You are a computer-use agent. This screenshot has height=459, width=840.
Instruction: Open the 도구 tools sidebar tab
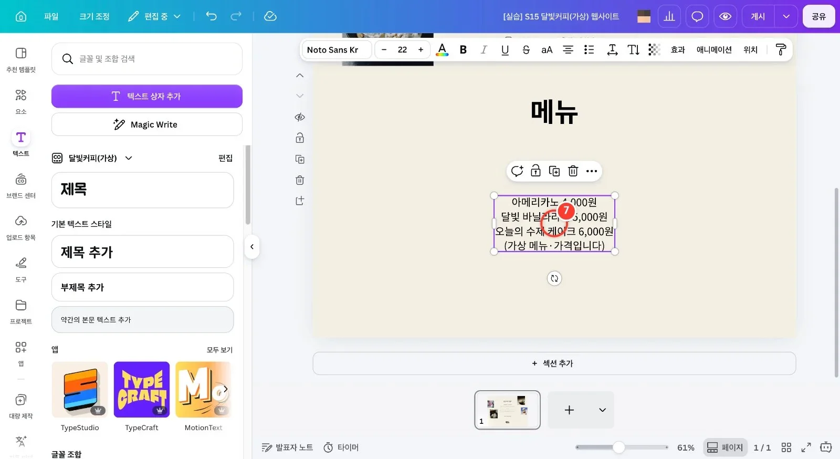pos(21,270)
